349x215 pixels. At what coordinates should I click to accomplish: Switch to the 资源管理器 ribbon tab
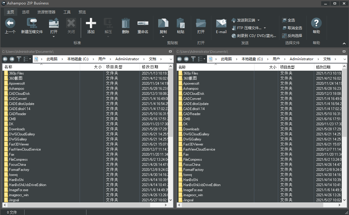(46, 12)
